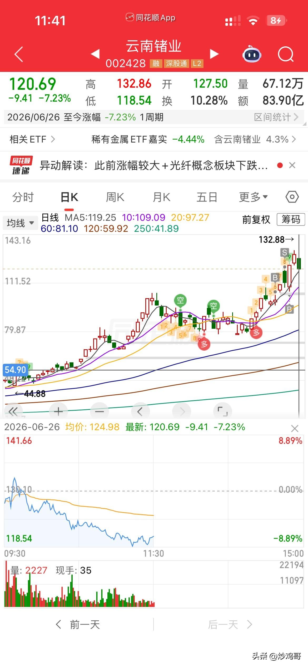The width and height of the screenshot is (308, 667).
Task: Tap the L2 level badge
Action: [197, 63]
